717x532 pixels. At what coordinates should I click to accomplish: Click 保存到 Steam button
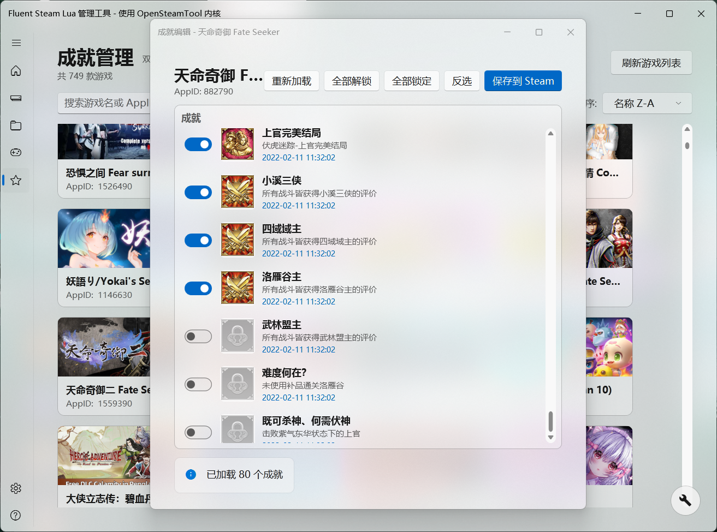[x=523, y=81]
